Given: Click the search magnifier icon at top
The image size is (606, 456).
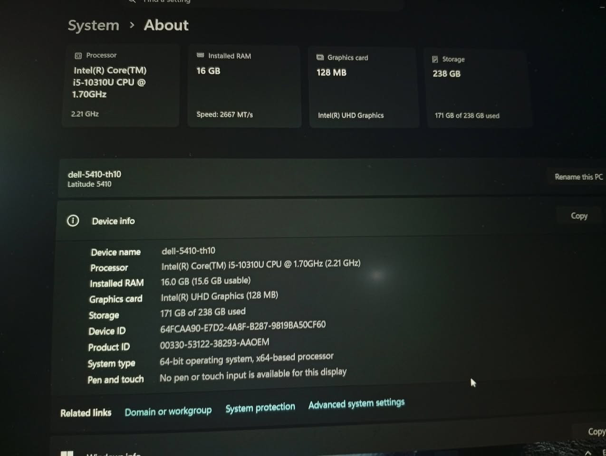Looking at the screenshot, I should pyautogui.click(x=132, y=1).
